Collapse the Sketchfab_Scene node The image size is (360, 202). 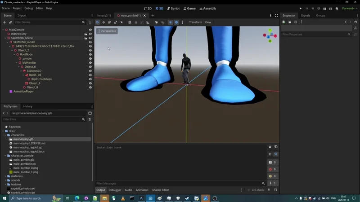pos(5,38)
